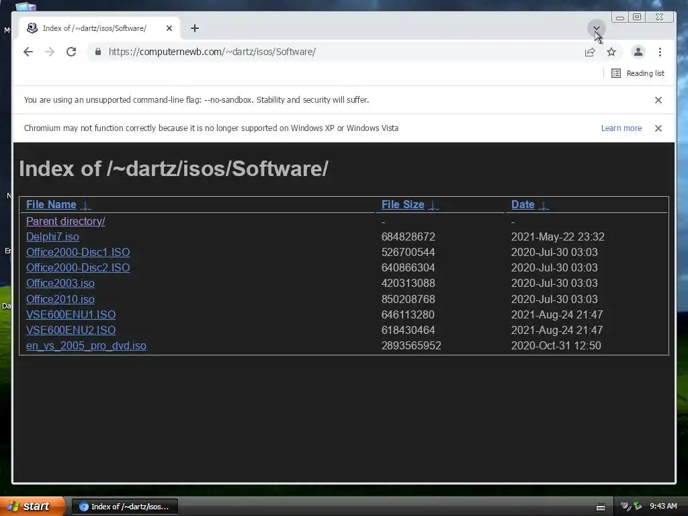Download Office2000-Disc1.ISO
Screen dimensions: 688x516
(78, 253)
